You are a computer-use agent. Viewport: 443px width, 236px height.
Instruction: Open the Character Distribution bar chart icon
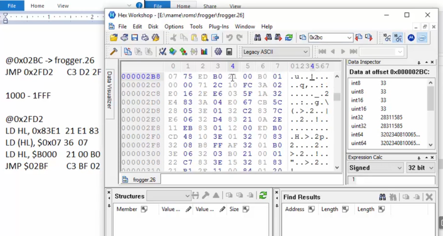pyautogui.click(x=204, y=52)
